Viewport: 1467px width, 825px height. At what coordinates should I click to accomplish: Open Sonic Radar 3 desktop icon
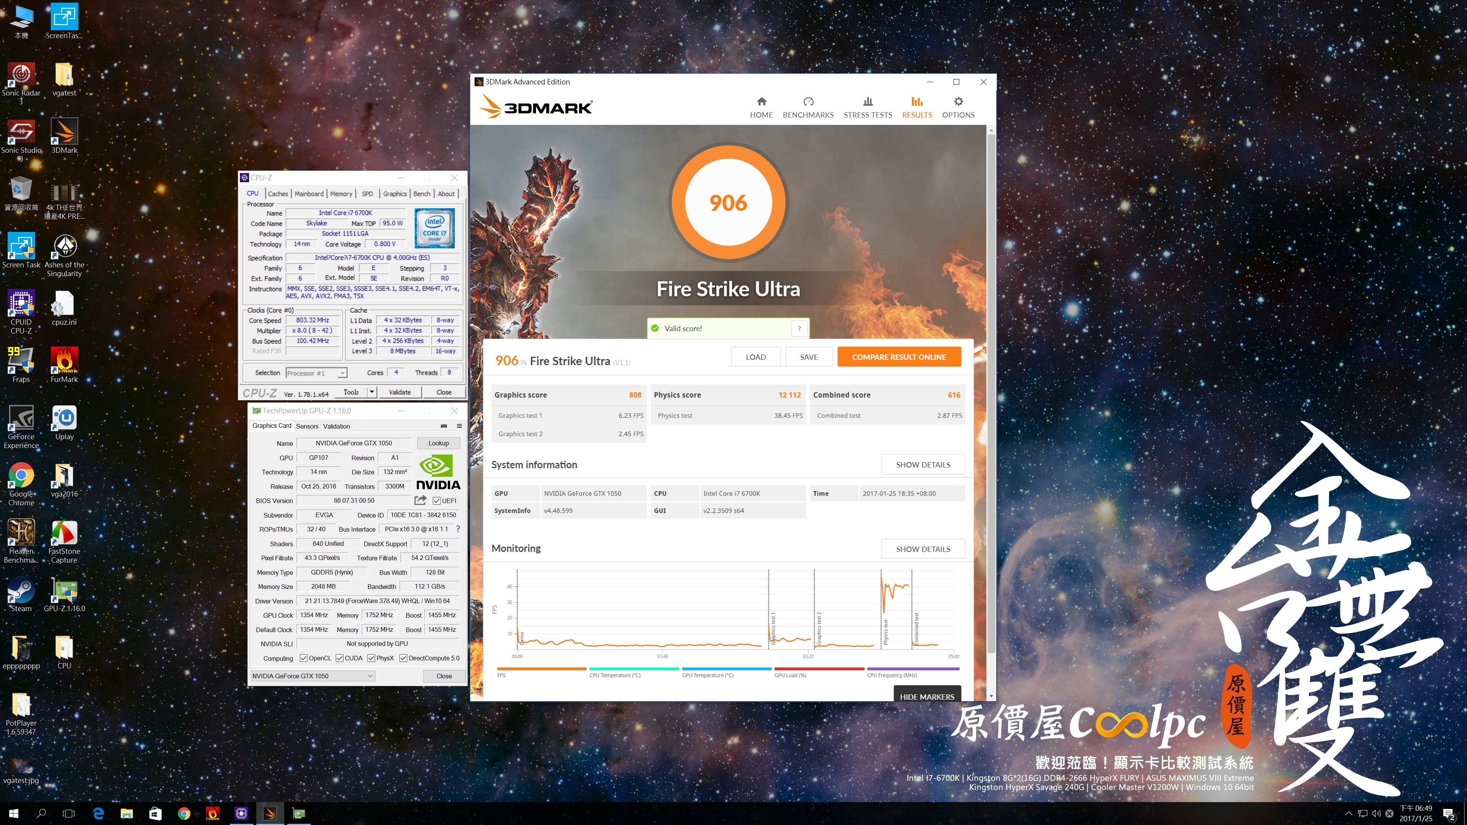[x=21, y=83]
